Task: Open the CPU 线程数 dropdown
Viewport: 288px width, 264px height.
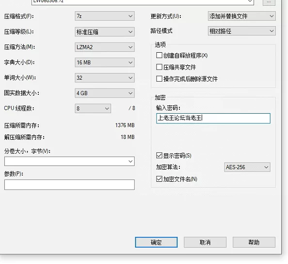Action: coord(93,108)
